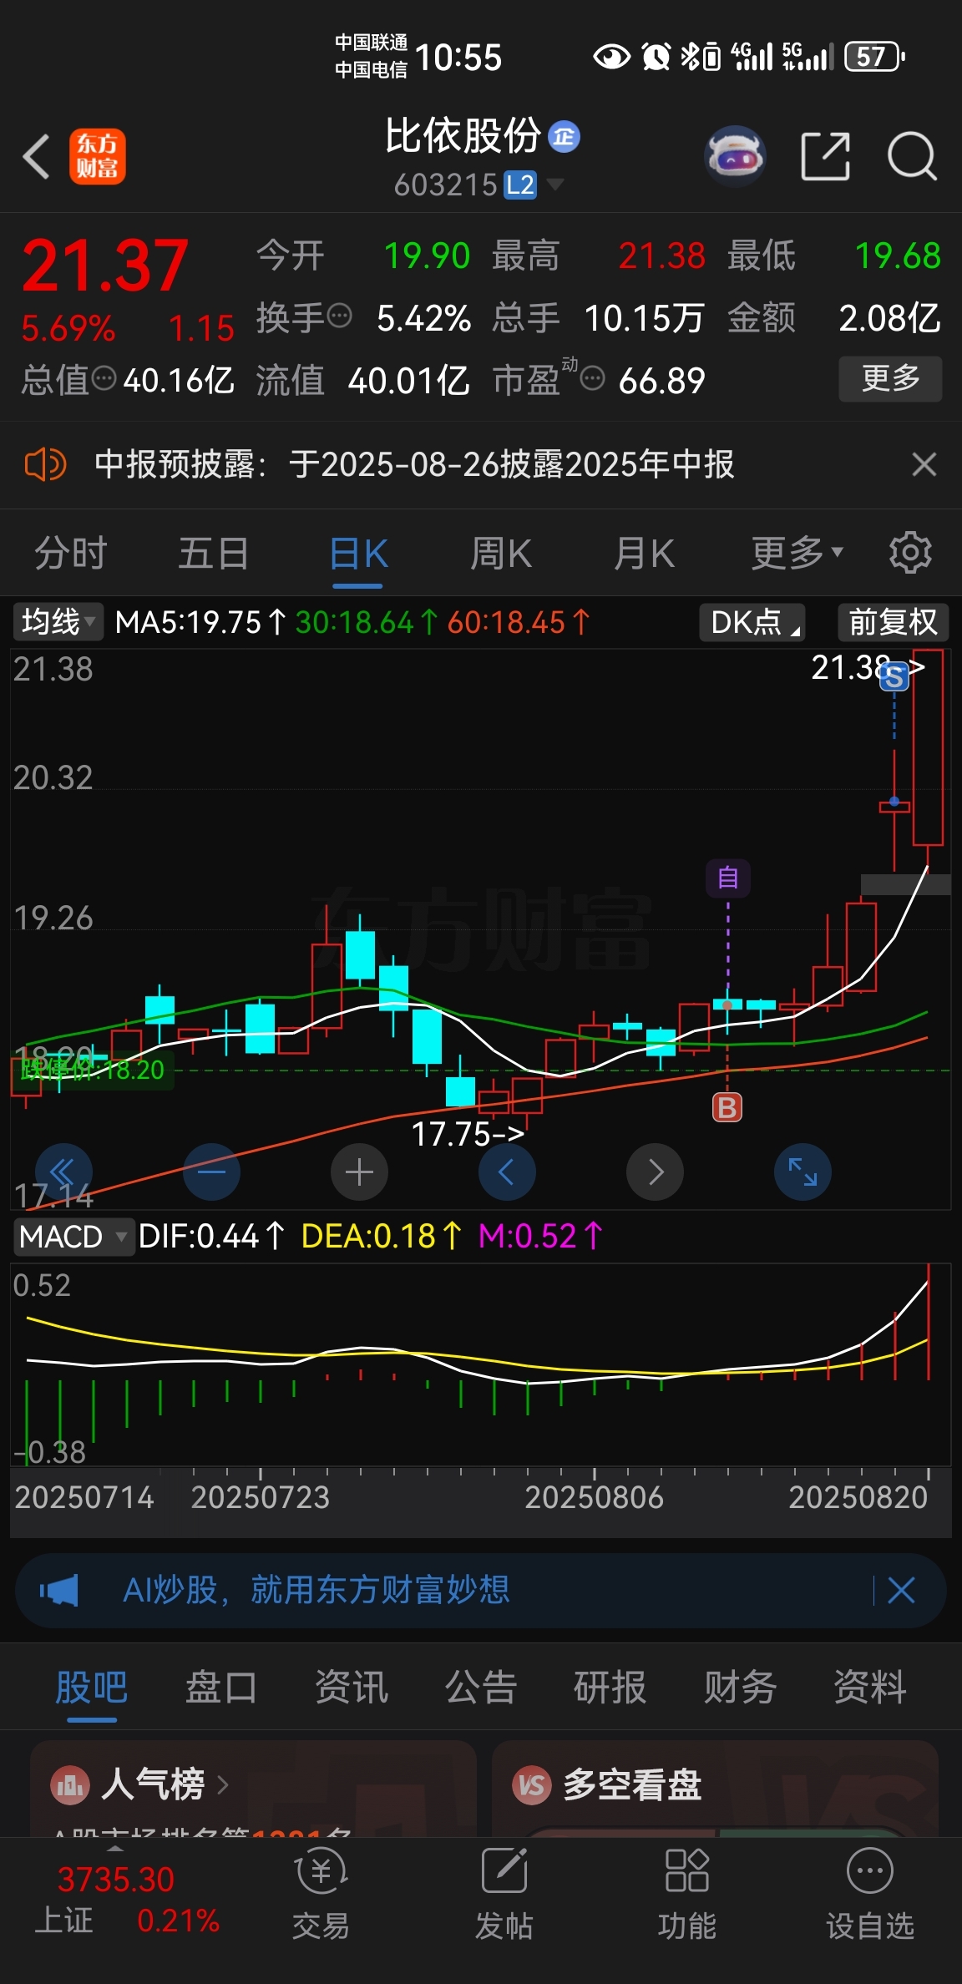This screenshot has width=962, height=1984.
Task: Open chart settings gear icon
Action: point(910,553)
